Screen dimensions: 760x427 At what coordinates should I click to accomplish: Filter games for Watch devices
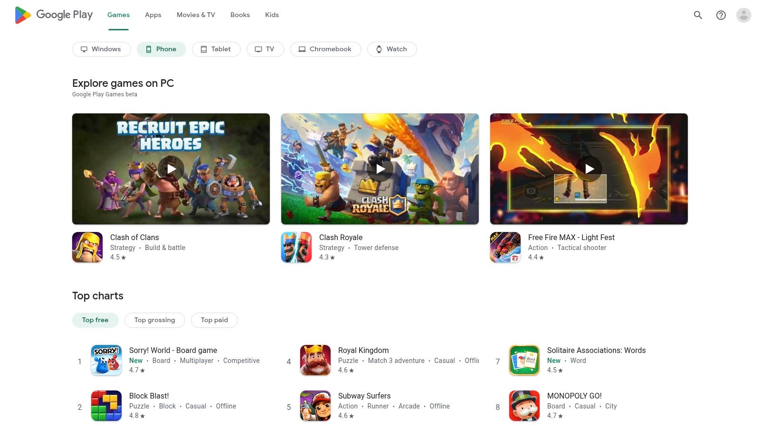(x=392, y=49)
